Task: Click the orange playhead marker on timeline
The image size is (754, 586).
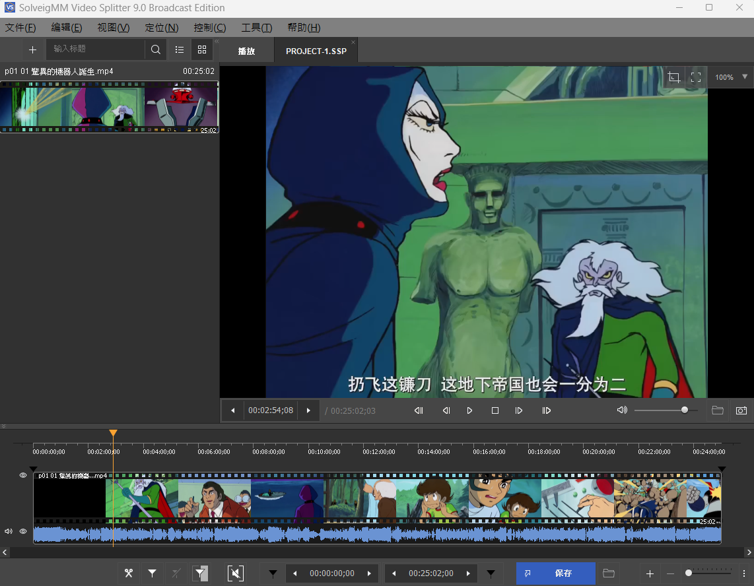Action: [113, 433]
